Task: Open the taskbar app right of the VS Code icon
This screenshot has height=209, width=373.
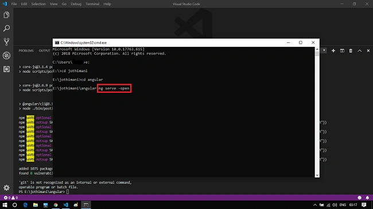Action: click(76, 205)
